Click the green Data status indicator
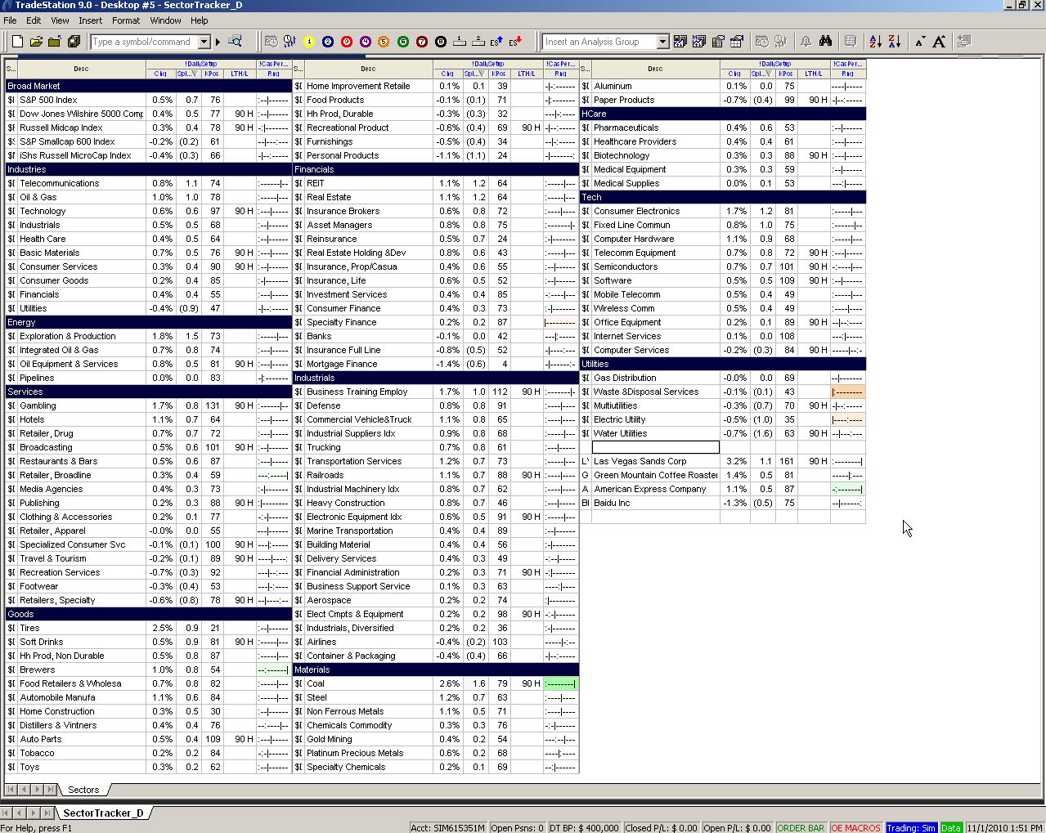This screenshot has height=833, width=1046. (951, 827)
